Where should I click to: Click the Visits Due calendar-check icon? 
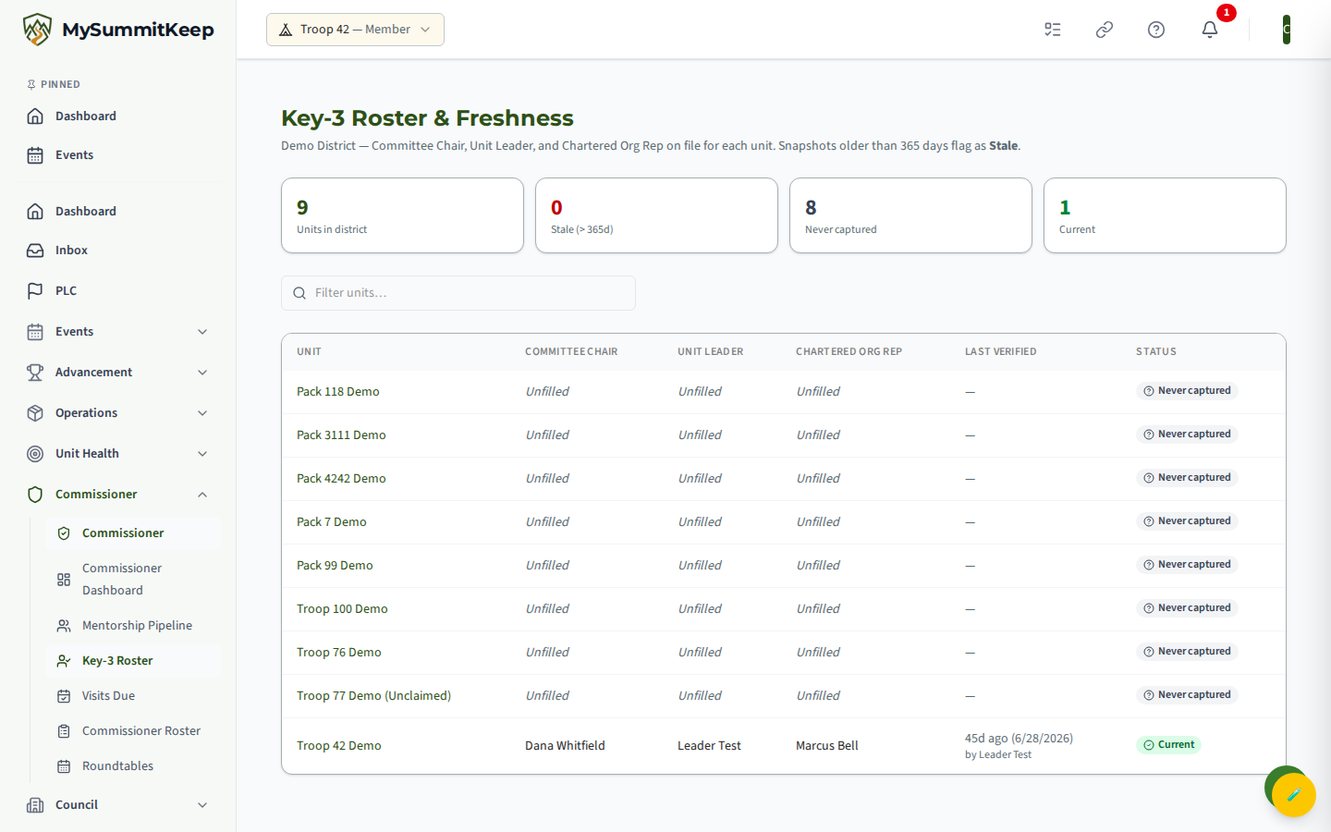click(x=64, y=696)
